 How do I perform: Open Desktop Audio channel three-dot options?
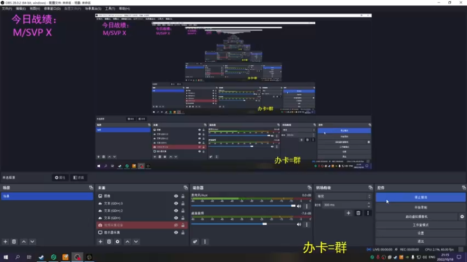coord(307,225)
